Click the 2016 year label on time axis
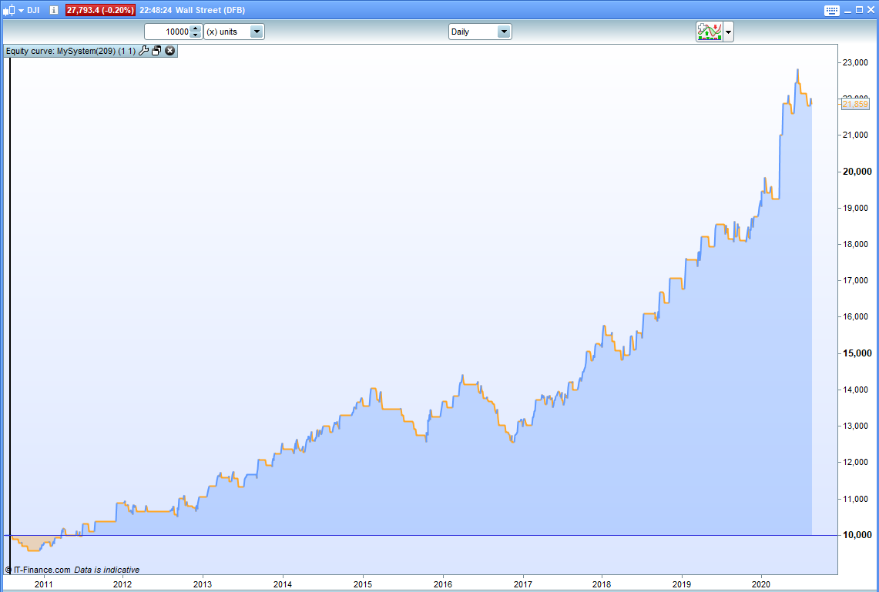The width and height of the screenshot is (879, 592). tap(443, 584)
